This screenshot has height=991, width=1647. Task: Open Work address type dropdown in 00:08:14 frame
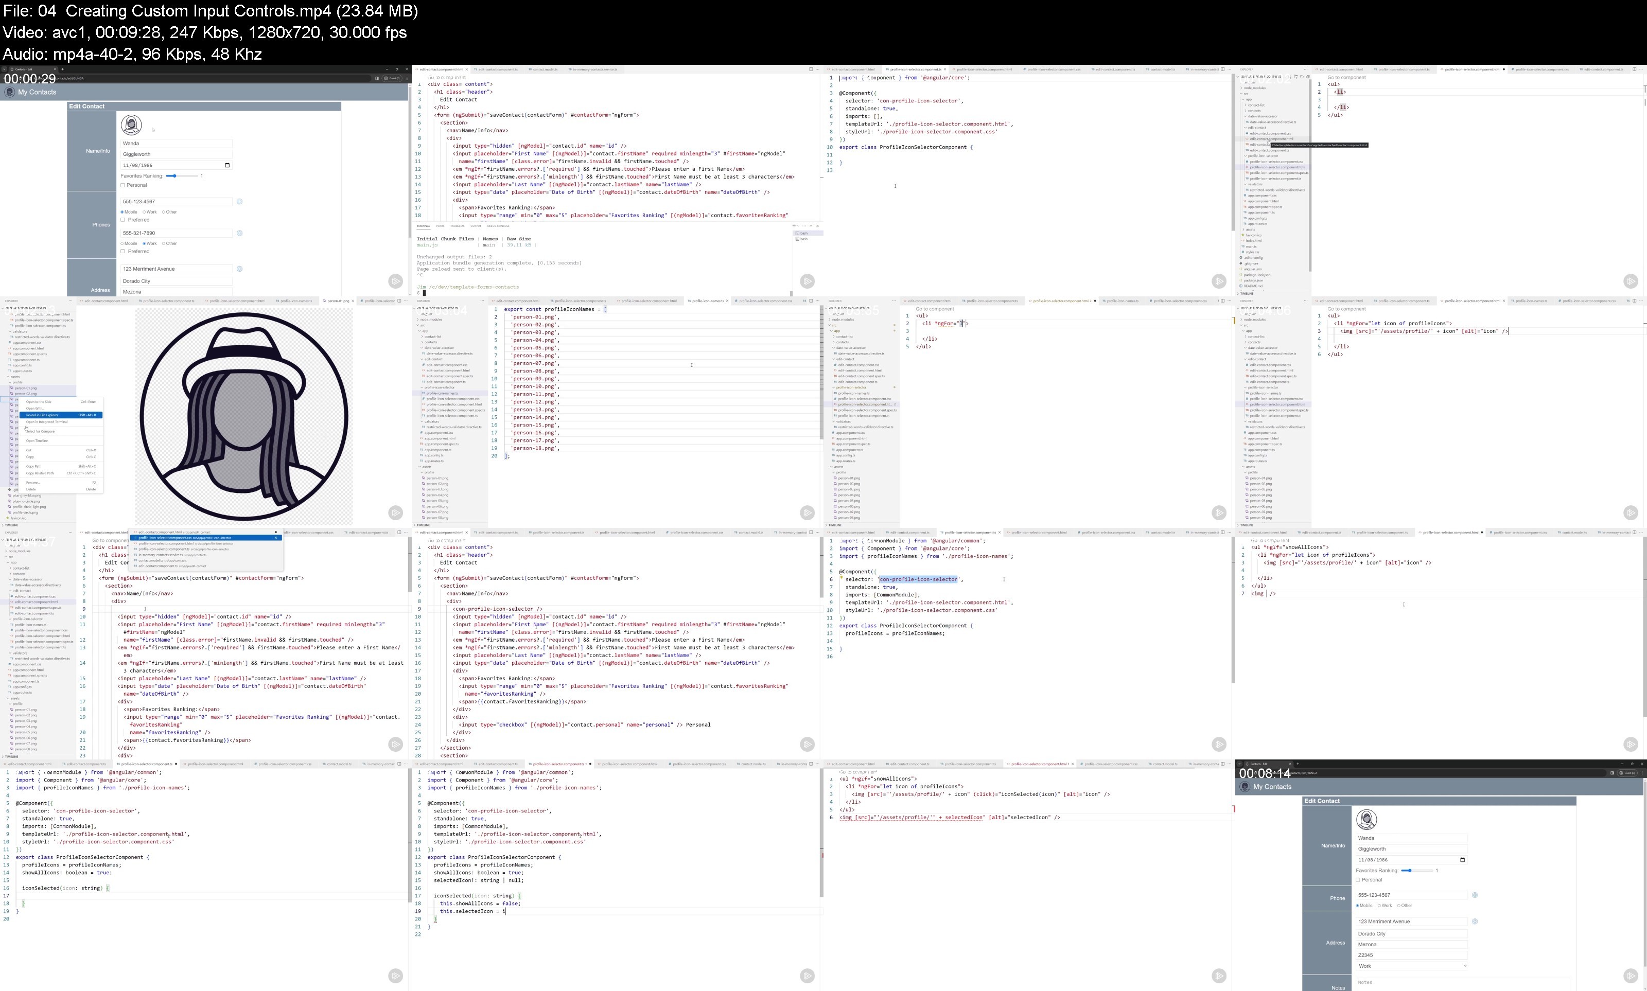(1411, 966)
